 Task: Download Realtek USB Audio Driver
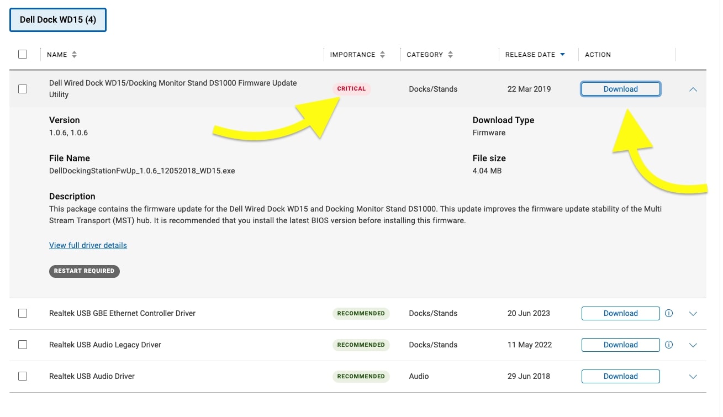pos(621,376)
